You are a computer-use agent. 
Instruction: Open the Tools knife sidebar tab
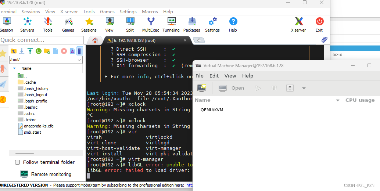3,69
